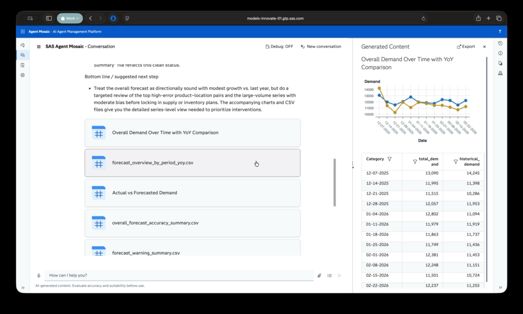Open the total_demand column filter dropdown
The width and height of the screenshot is (523, 314).
pos(415,161)
